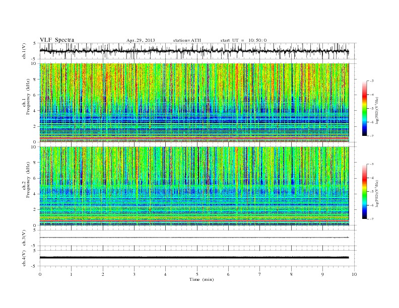Click the "8" kHz tick on ch.1 spectrogram axis
Viewport: 399px width, 308px height.
pos(35,80)
